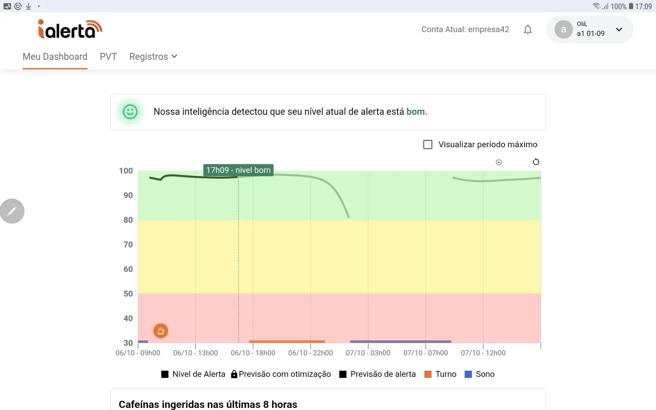
Task: Open the notifications bell
Action: [528, 30]
